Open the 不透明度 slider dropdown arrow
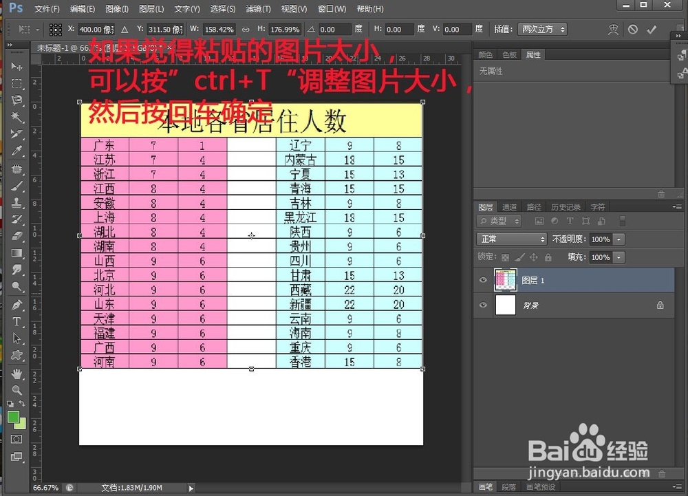This screenshot has width=688, height=496. 619,239
